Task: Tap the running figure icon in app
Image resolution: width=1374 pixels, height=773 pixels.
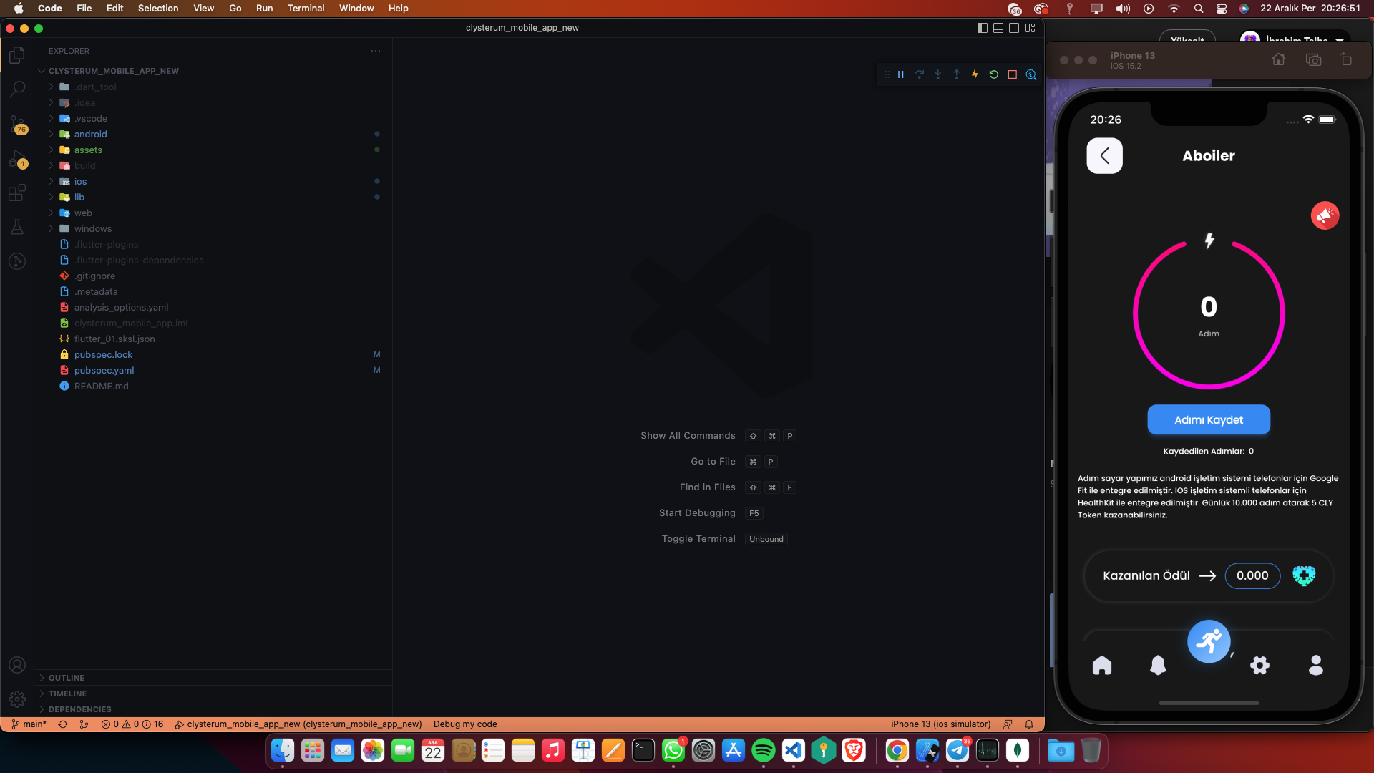Action: pyautogui.click(x=1209, y=641)
